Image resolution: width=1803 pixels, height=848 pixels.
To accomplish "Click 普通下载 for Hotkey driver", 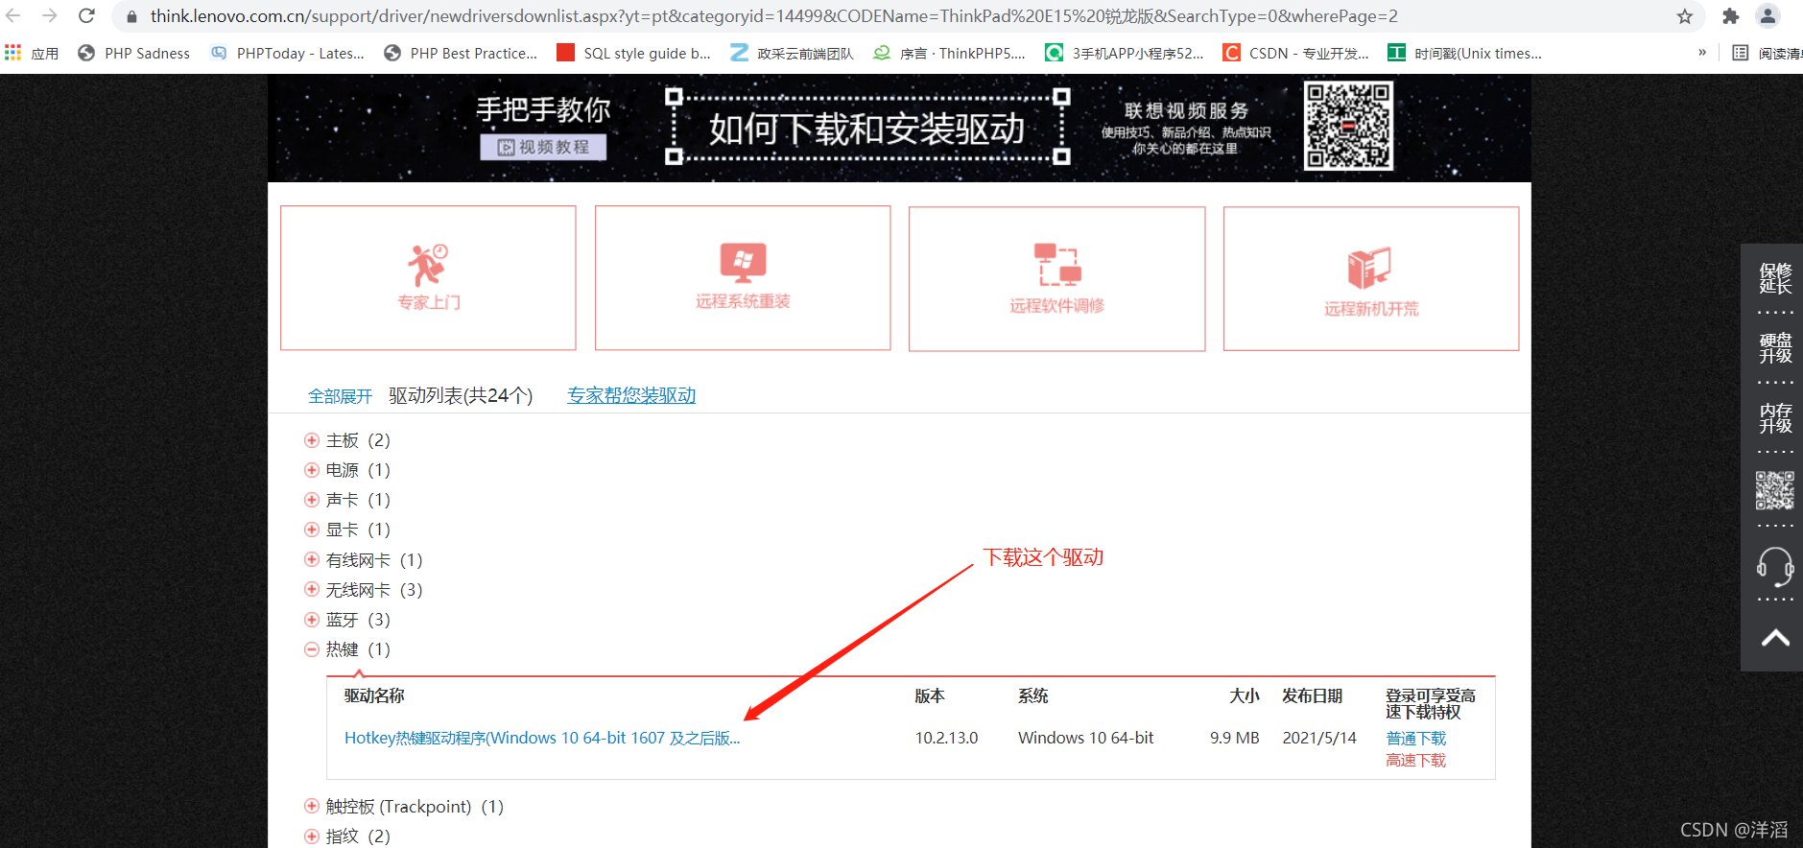I will 1416,739.
